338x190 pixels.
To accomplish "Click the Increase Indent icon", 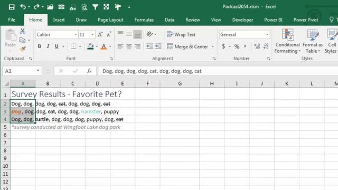I will click(x=158, y=46).
